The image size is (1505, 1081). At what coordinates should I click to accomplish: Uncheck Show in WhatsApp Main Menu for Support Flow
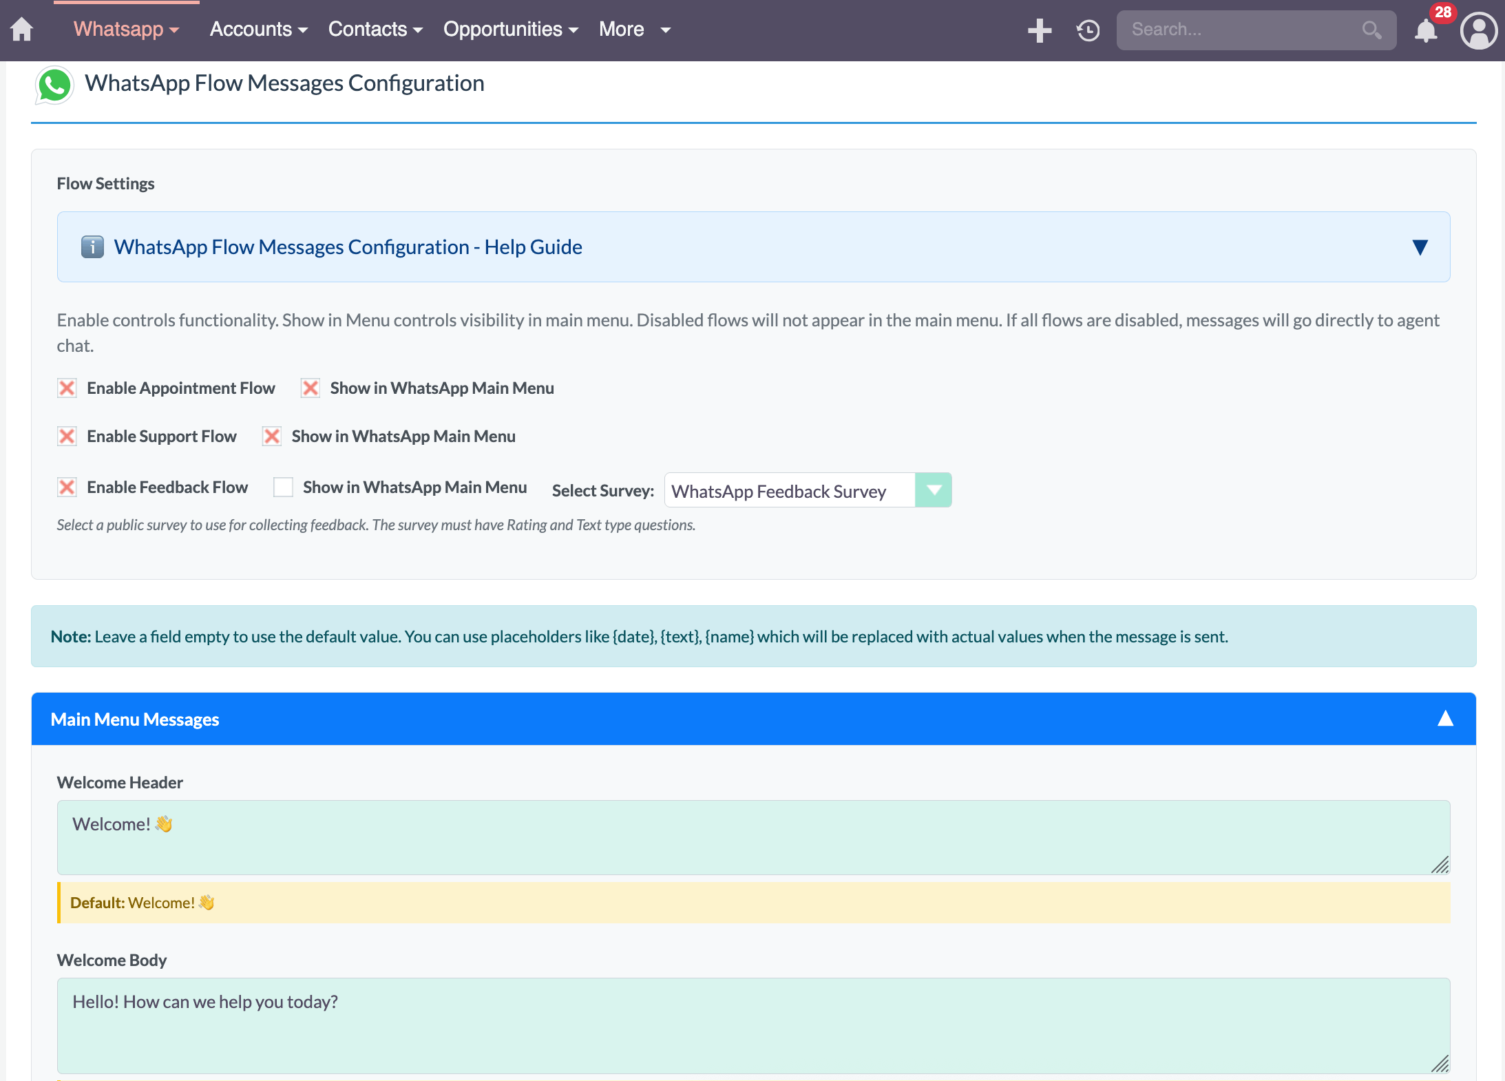272,436
